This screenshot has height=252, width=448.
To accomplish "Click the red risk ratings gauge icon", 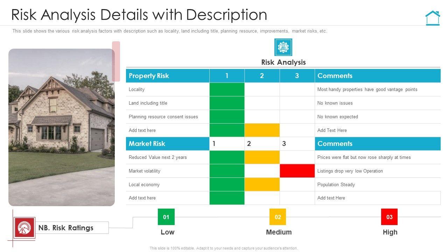I will (24, 227).
